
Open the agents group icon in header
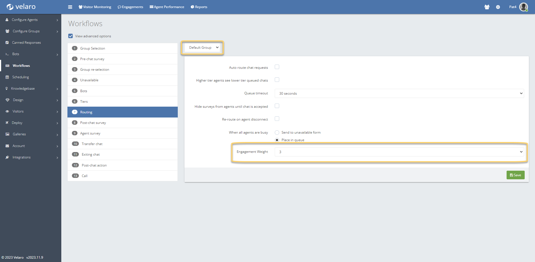pyautogui.click(x=487, y=7)
